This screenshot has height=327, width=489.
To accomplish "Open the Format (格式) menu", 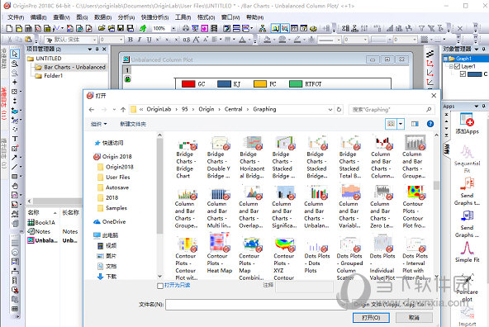I will [206, 17].
